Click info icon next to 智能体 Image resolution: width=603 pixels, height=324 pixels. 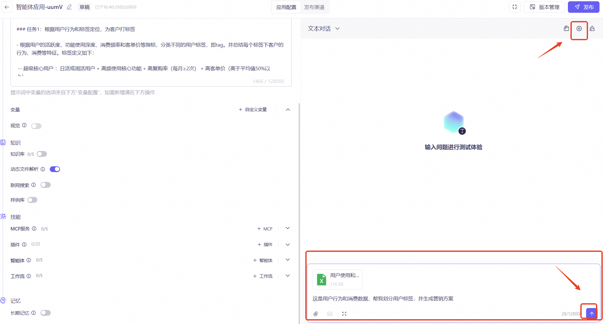tap(29, 260)
